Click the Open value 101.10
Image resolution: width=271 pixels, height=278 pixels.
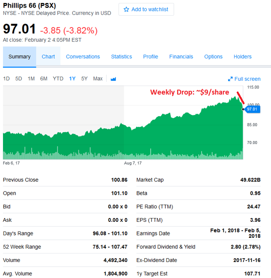point(119,193)
